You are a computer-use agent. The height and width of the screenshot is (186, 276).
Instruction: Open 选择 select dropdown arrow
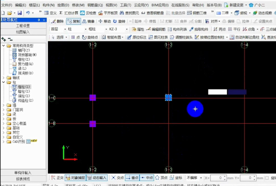pos(66,37)
